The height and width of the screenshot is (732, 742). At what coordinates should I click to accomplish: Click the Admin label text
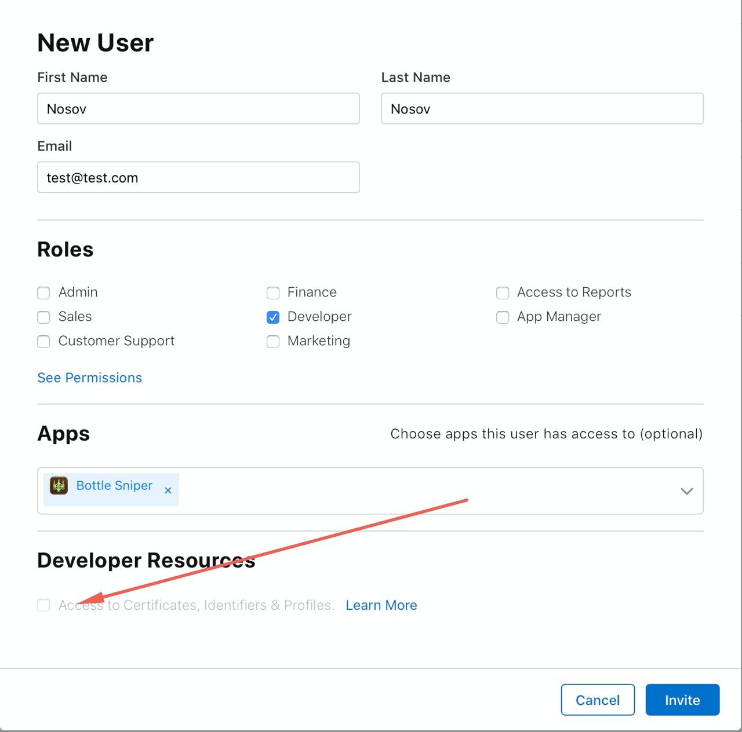[78, 292]
